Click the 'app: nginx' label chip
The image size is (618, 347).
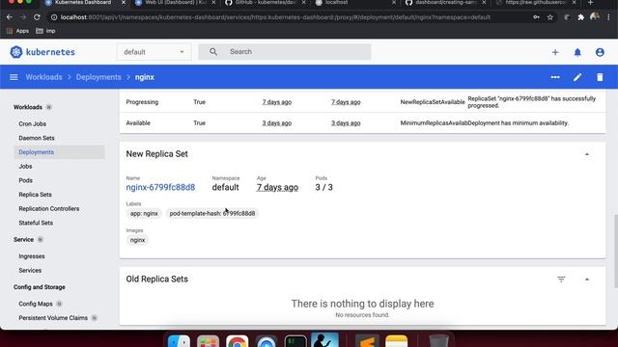[144, 214]
